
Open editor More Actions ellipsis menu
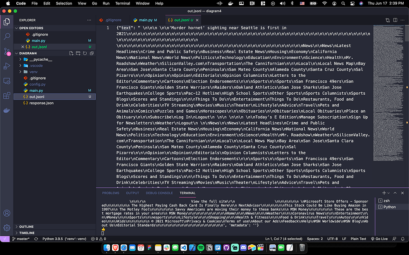click(x=403, y=20)
